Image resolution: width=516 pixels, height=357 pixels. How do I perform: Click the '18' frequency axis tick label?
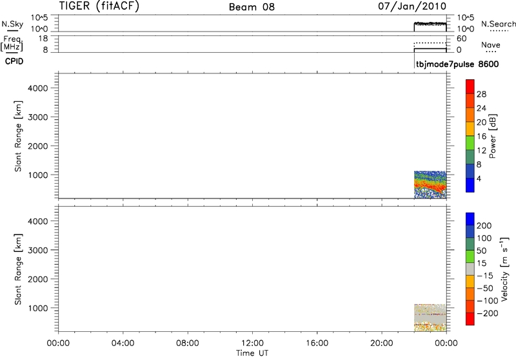[x=43, y=39]
